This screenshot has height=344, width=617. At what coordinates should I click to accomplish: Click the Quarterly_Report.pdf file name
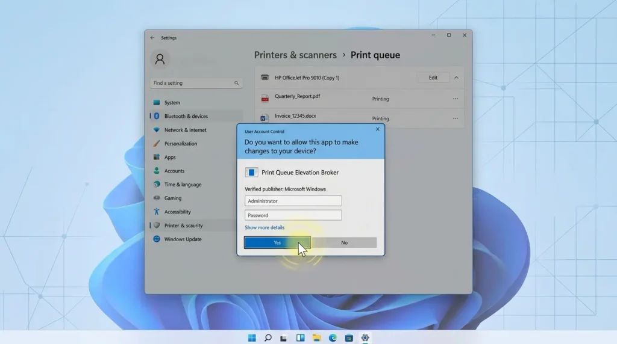coord(297,96)
